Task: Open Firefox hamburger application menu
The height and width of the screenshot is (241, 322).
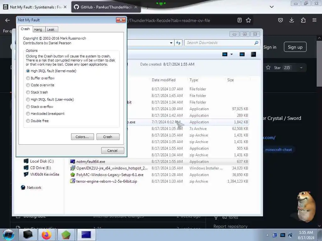Action: point(314,20)
